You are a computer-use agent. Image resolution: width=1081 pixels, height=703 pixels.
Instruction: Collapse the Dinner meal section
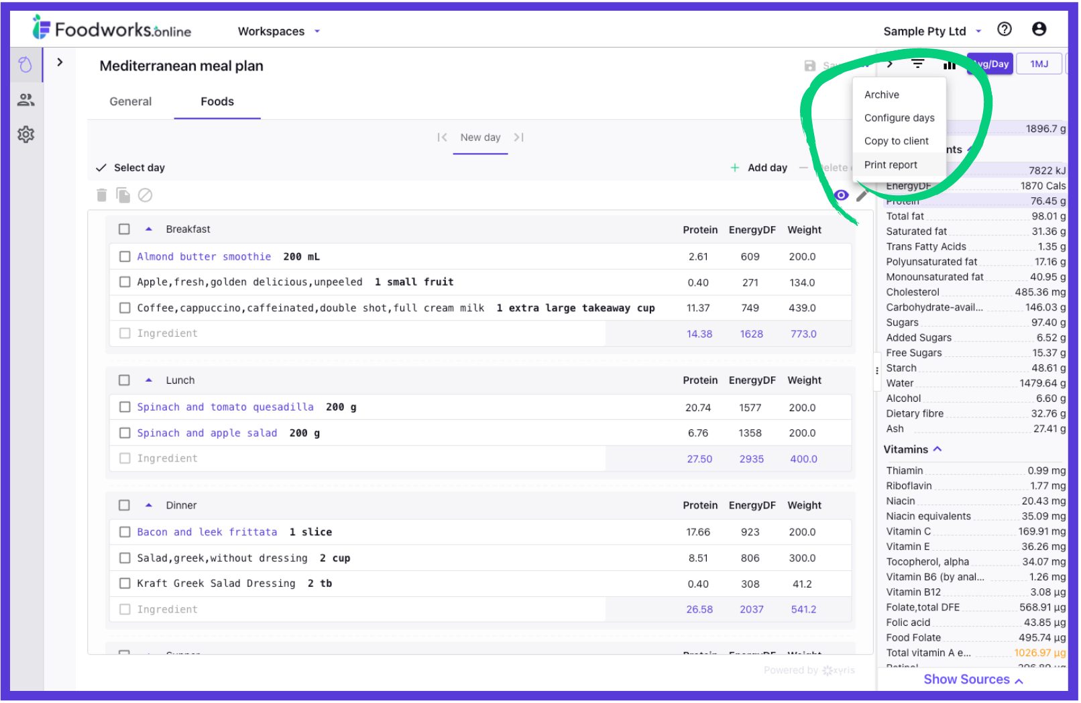pos(149,506)
